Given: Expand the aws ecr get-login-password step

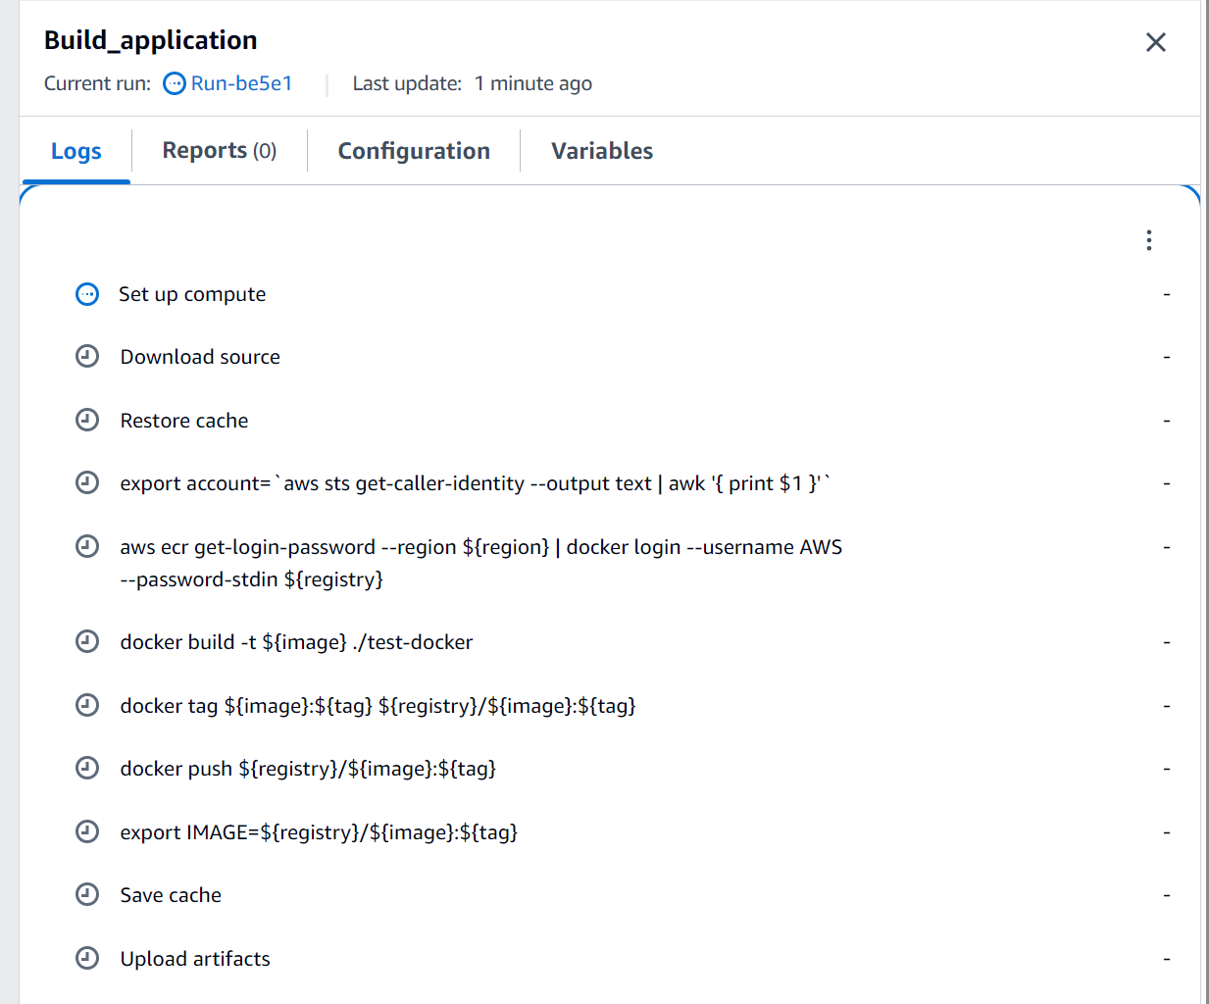Looking at the screenshot, I should click(481, 563).
